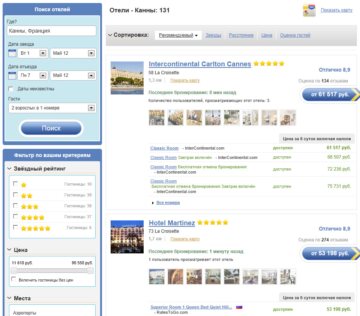The image size is (360, 316).
Task: Click the Russian flag icon next to Superior Room
Action: [239, 307]
